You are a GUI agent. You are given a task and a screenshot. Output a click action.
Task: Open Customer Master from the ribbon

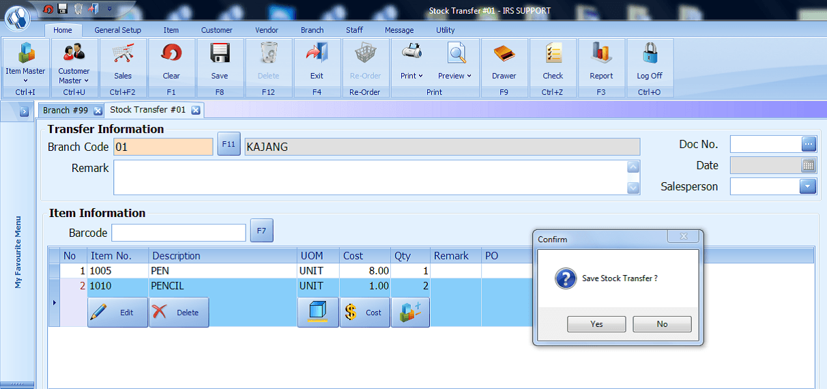coord(74,63)
